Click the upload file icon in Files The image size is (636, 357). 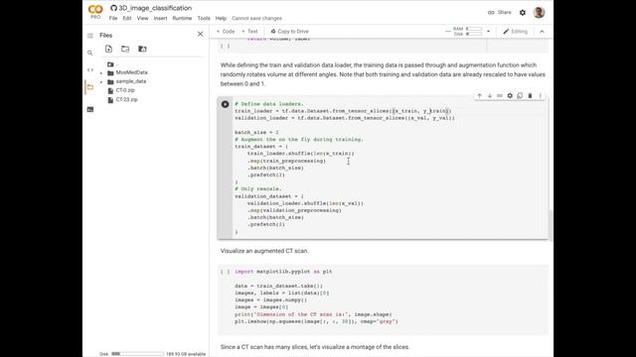[x=108, y=49]
